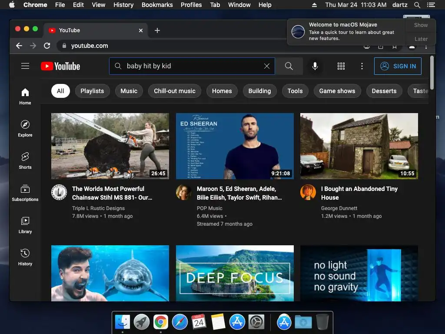Viewport: 445px width, 334px height.
Task: Open 'I Bought an Abandoned Tiny House' title
Action: click(x=359, y=193)
